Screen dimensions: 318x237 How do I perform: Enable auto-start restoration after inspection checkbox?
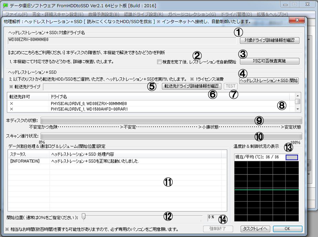pyautogui.click(x=159, y=62)
